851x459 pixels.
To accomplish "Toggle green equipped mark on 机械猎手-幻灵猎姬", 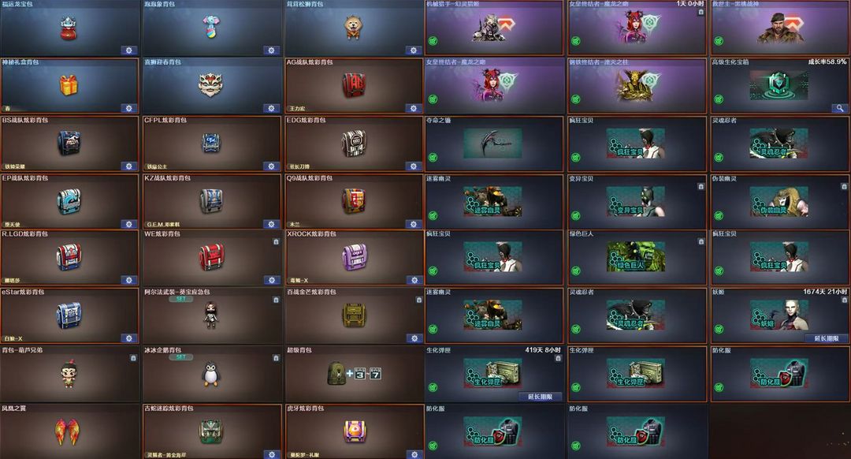I will click(433, 41).
